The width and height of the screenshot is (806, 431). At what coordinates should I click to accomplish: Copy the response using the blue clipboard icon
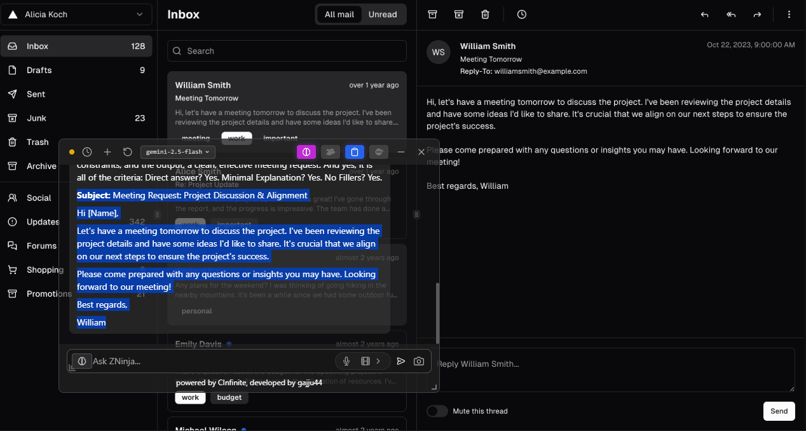[x=354, y=151]
